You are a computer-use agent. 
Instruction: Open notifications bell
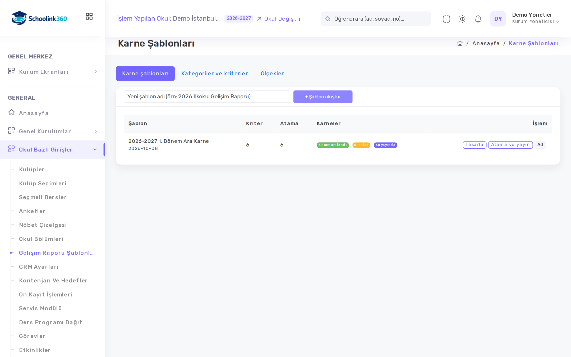point(478,19)
